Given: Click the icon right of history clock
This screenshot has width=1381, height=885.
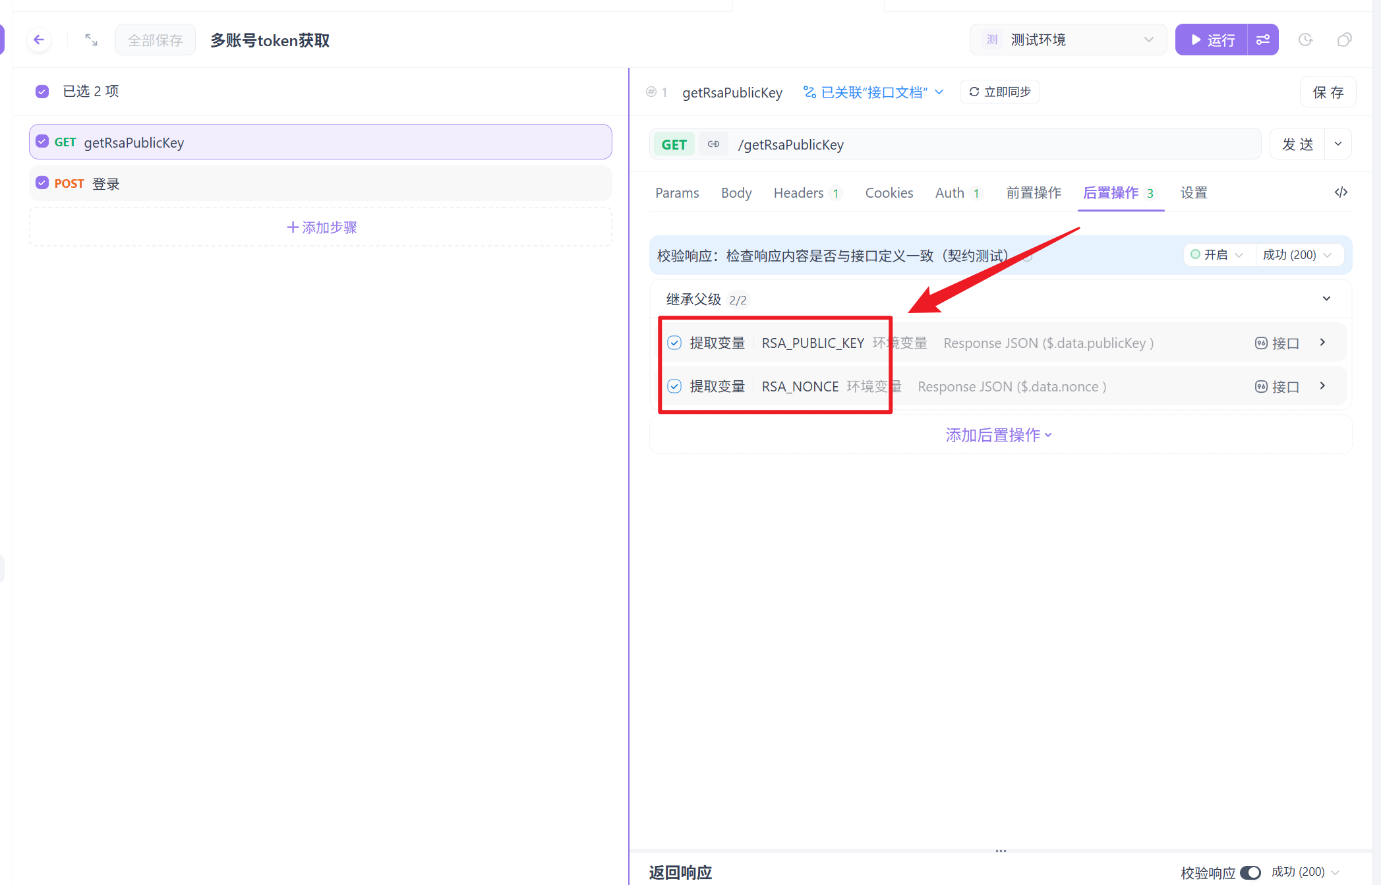Looking at the screenshot, I should point(1344,40).
